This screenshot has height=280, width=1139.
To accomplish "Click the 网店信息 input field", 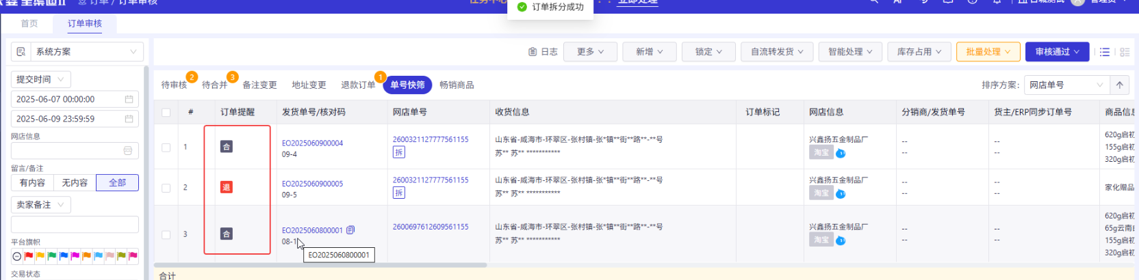I will [75, 150].
